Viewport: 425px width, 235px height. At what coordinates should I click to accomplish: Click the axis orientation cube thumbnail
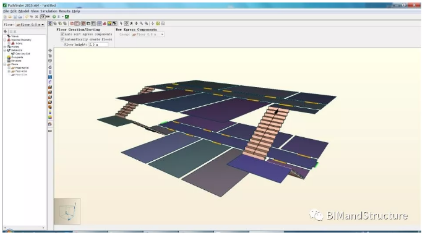[x=67, y=211]
